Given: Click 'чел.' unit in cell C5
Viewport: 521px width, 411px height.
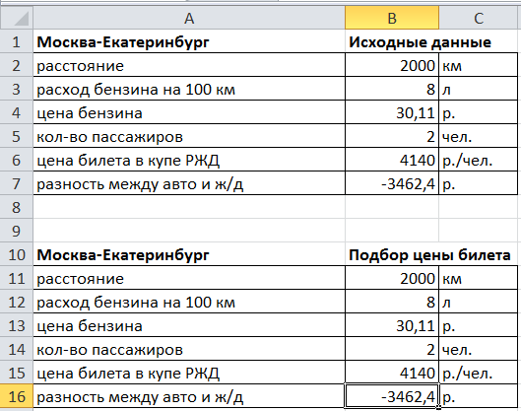Looking at the screenshot, I should click(457, 137).
